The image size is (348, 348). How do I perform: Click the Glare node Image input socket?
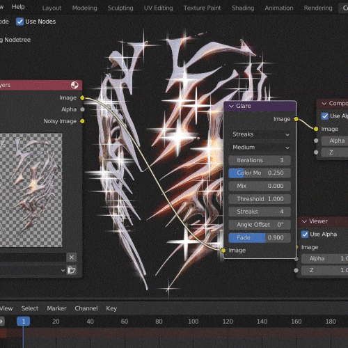[x=223, y=251]
